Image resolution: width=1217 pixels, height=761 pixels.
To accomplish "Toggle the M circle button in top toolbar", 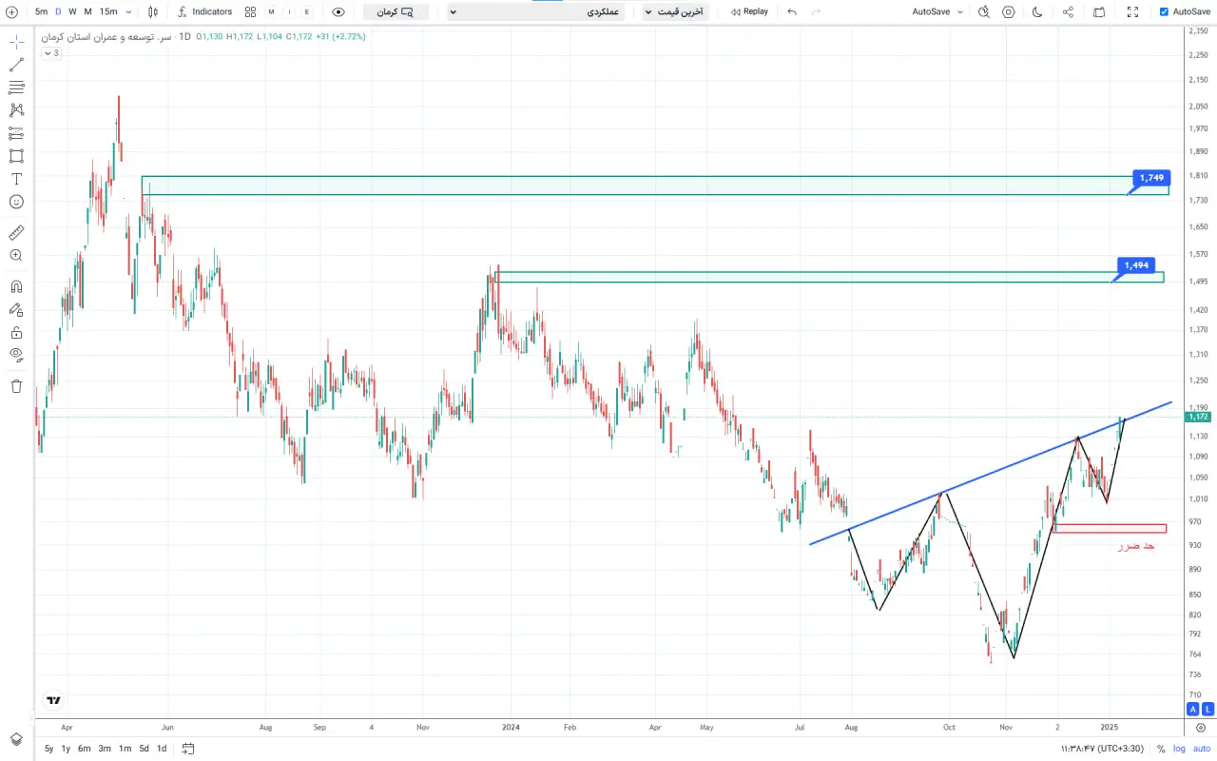I will click(272, 12).
